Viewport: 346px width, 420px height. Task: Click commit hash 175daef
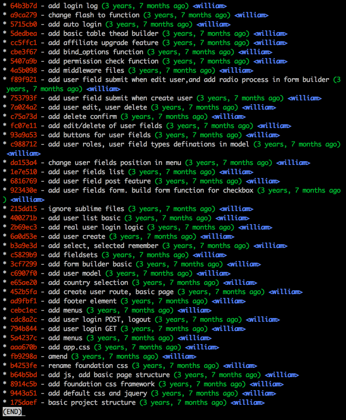click(x=23, y=402)
